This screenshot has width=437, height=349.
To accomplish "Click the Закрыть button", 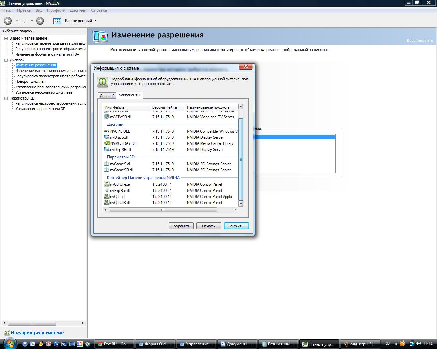I will click(x=236, y=226).
